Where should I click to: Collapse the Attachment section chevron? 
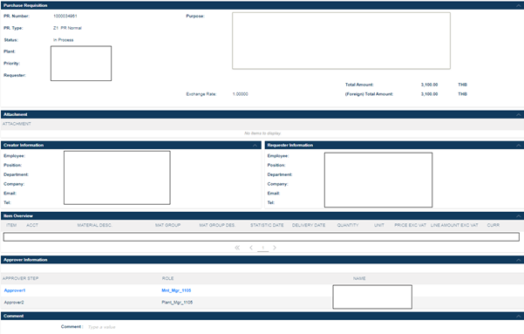click(518, 115)
